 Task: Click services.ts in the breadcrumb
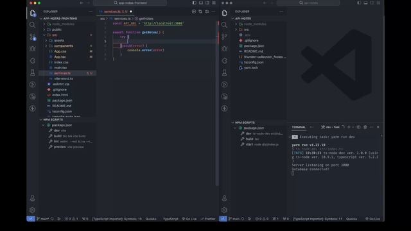[122, 19]
